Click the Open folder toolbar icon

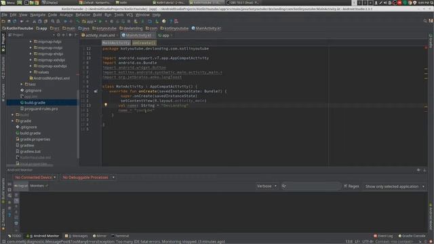click(3, 21)
